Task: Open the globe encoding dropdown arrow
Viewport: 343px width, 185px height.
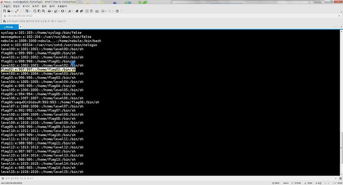Action: tap(65, 11)
